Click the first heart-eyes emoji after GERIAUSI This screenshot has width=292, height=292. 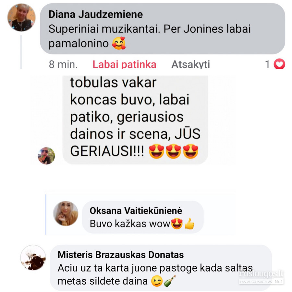156,151
